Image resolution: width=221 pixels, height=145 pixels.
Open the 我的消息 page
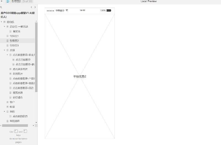(15, 121)
